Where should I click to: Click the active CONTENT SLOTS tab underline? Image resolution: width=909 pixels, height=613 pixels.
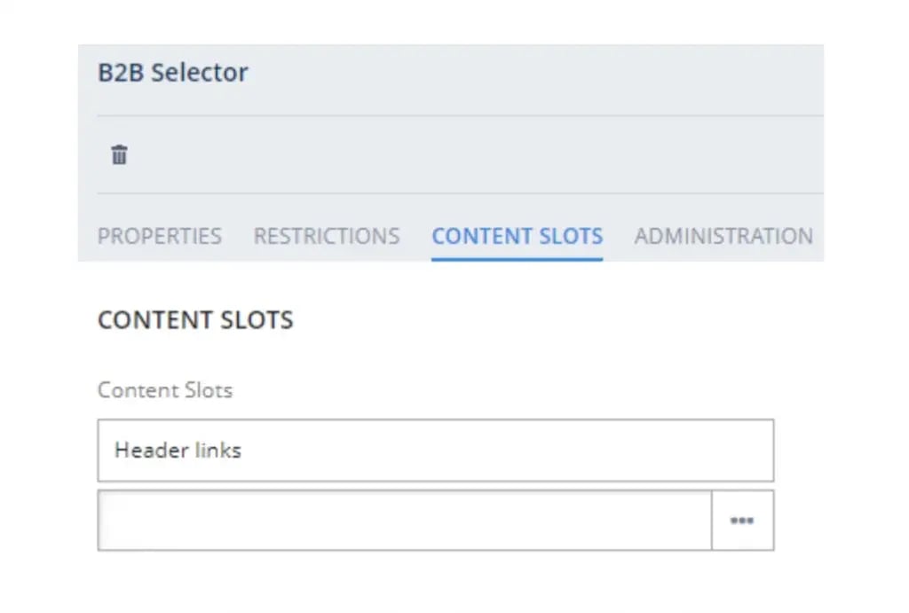[x=517, y=255]
